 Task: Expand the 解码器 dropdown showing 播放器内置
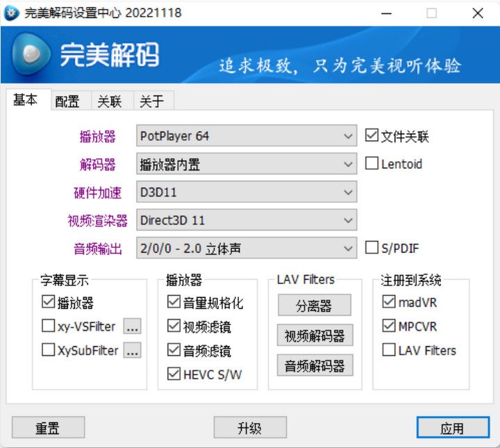click(x=247, y=164)
